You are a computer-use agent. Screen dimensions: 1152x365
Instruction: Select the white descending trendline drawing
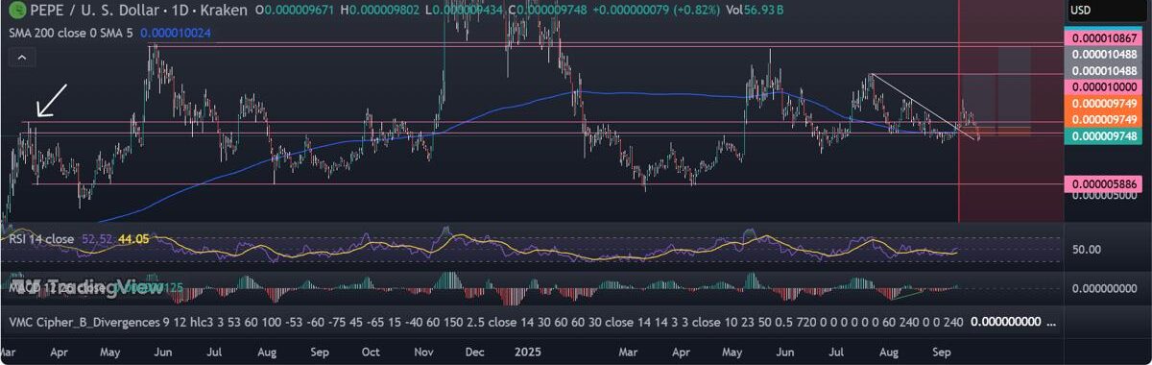pos(924,107)
